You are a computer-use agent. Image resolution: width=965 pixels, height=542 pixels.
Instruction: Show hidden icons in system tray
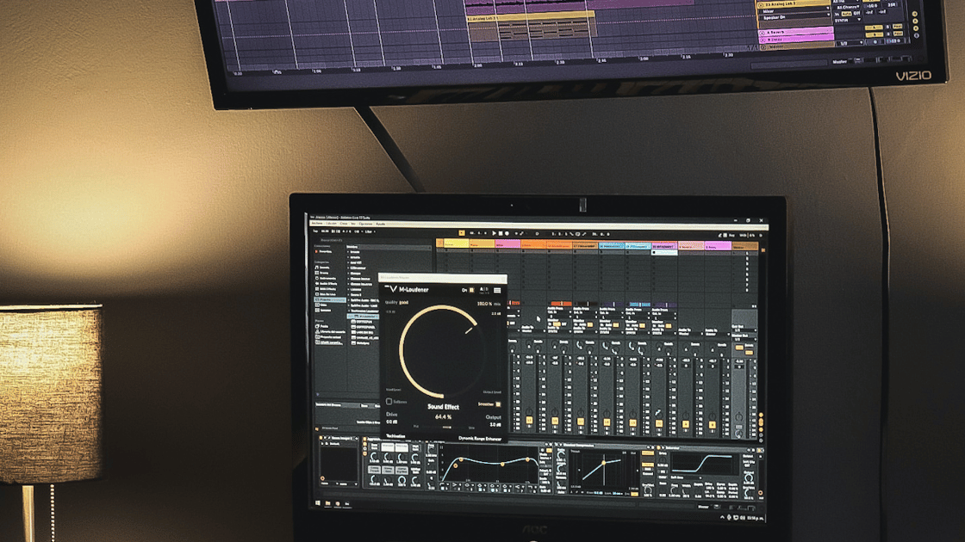pyautogui.click(x=723, y=517)
